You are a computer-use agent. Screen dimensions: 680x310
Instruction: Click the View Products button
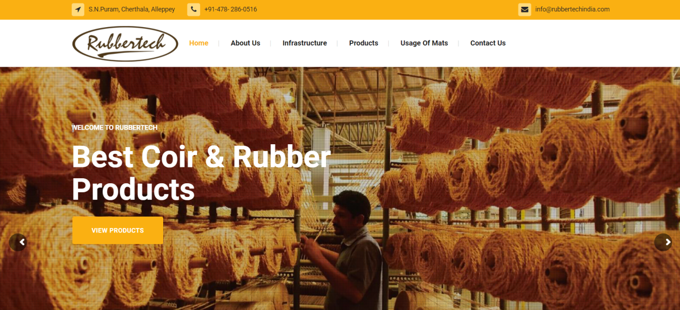118,230
